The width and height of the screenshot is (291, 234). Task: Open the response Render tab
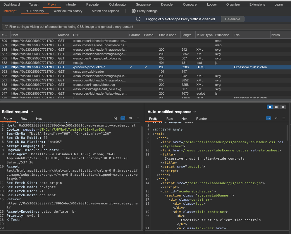(202, 119)
